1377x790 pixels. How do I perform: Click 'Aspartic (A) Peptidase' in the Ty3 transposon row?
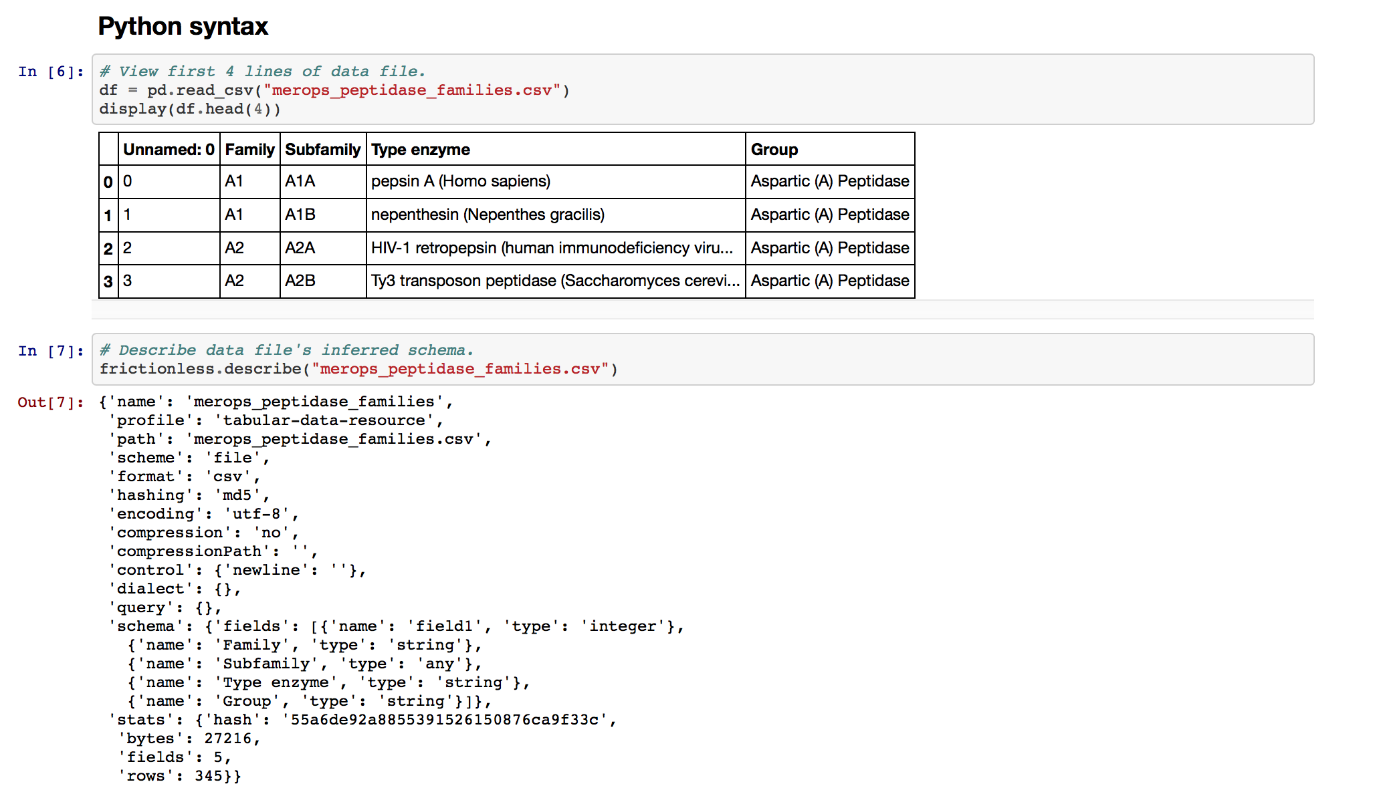click(830, 281)
